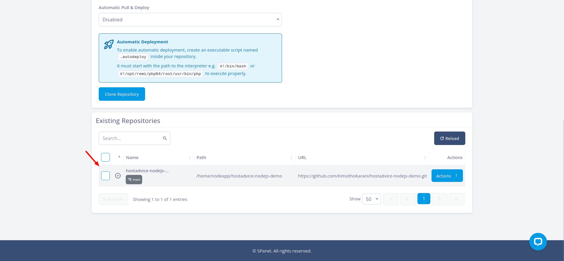Screen dimensions: 564x261
Task: Click the main branch badge
Action: (x=134, y=180)
